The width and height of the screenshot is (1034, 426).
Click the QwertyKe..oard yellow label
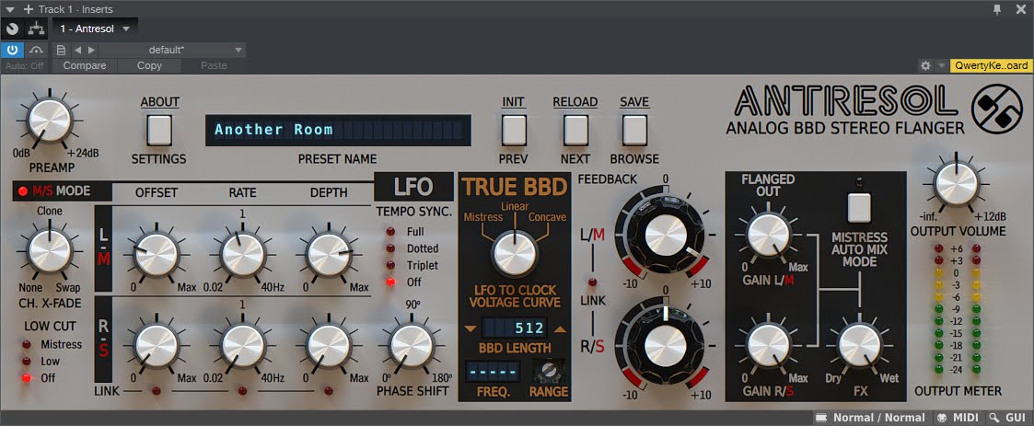(991, 66)
